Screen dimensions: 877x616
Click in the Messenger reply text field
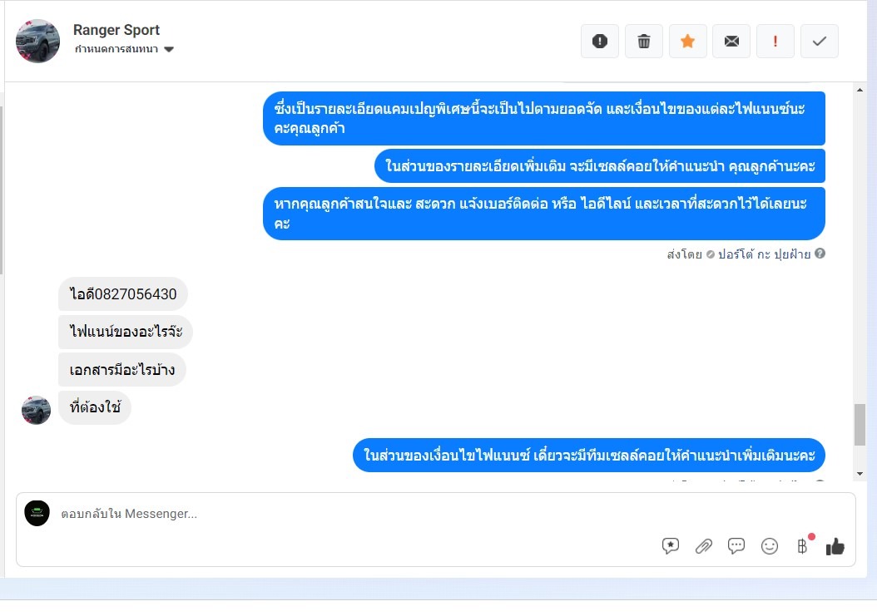[358, 514]
